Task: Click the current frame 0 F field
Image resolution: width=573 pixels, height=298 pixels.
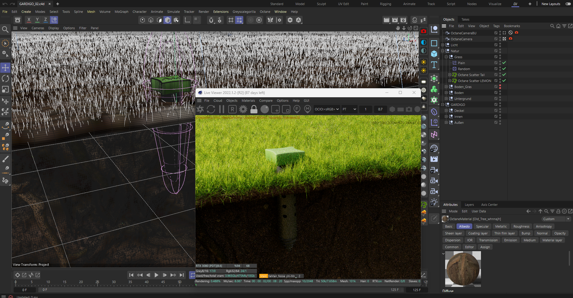Action: 24,290
